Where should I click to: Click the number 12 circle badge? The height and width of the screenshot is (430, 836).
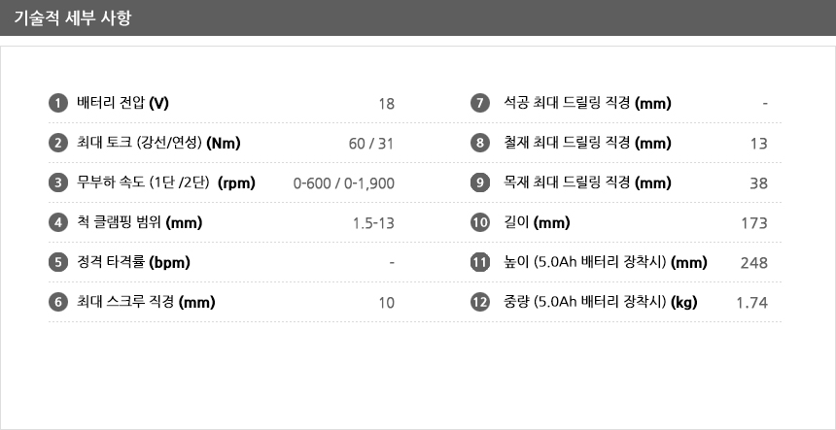click(x=480, y=302)
